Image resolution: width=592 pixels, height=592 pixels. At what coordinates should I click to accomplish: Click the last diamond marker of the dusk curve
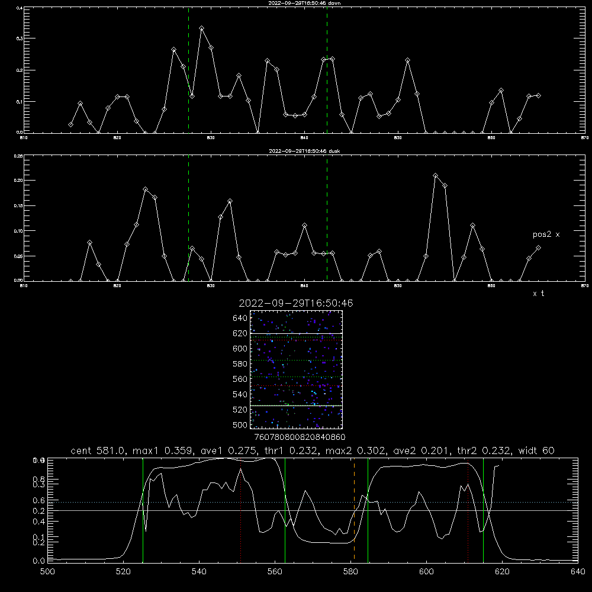pyautogui.click(x=538, y=248)
